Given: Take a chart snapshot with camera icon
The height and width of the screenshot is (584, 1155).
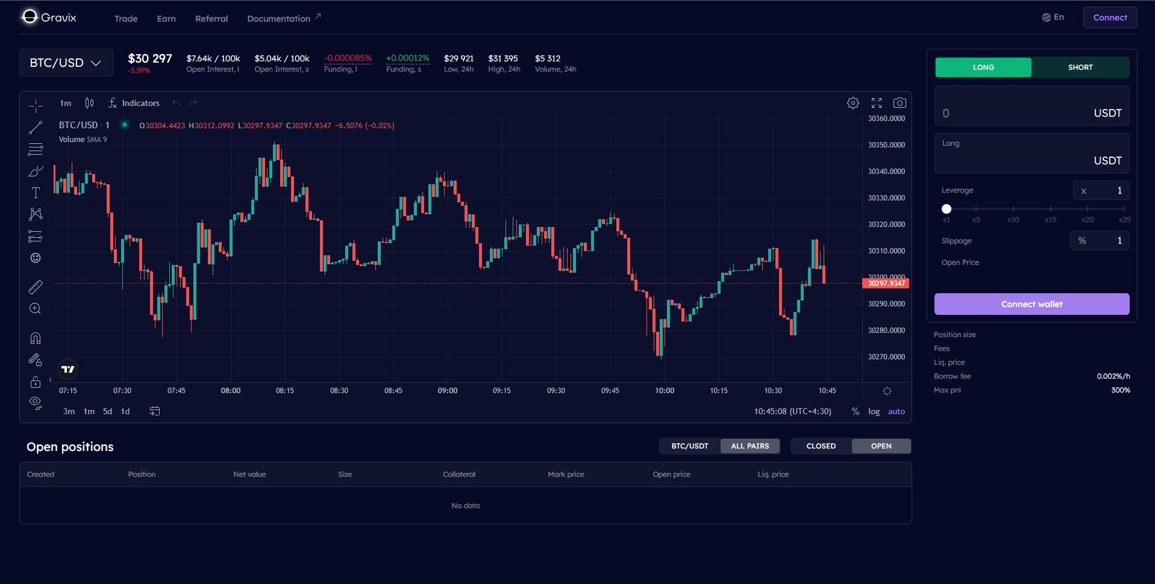Looking at the screenshot, I should [900, 103].
